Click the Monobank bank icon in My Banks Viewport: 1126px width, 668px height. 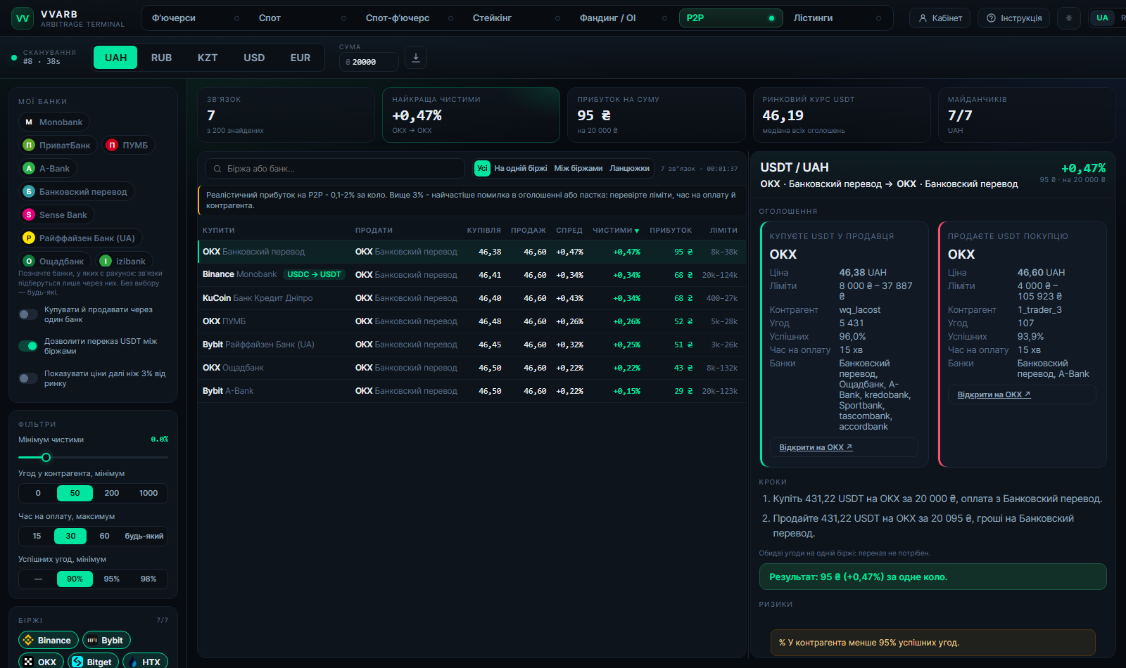(29, 122)
